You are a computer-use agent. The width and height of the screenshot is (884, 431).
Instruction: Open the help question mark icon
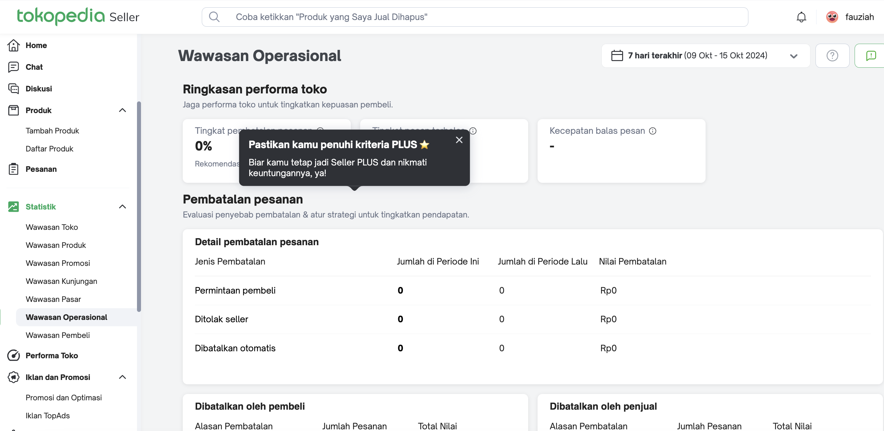(x=832, y=55)
